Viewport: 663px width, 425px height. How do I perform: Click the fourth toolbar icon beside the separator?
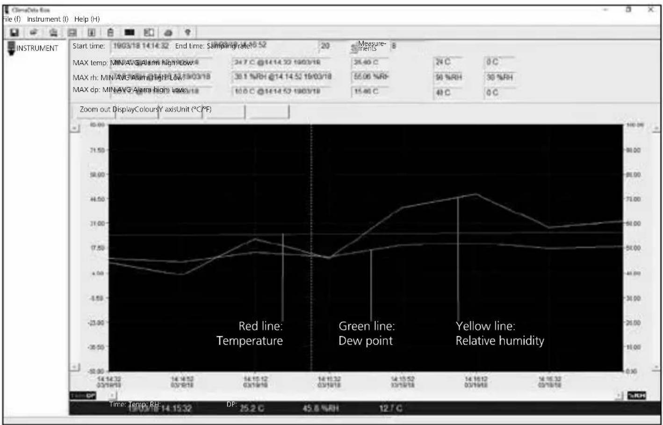coord(72,32)
